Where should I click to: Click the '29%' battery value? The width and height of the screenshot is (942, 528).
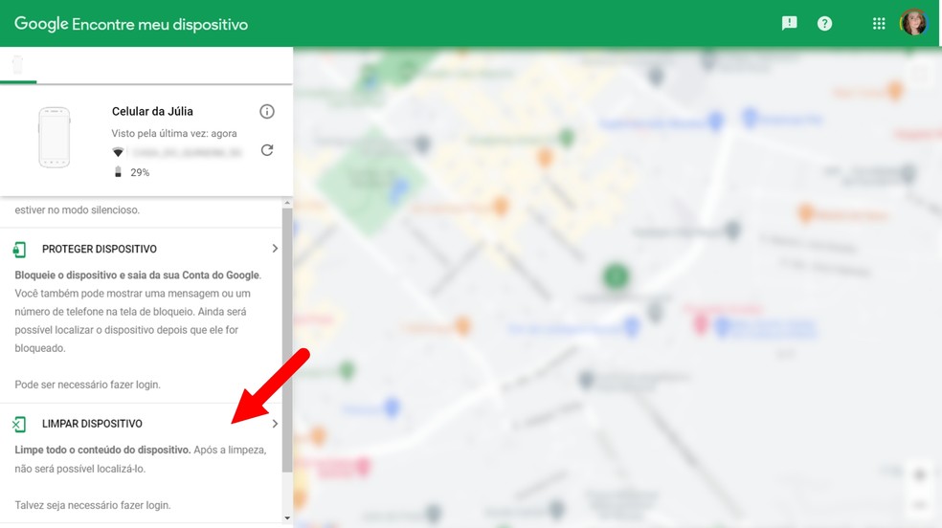tap(140, 172)
